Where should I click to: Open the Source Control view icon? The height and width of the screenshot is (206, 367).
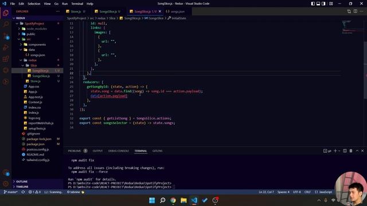click(6, 35)
